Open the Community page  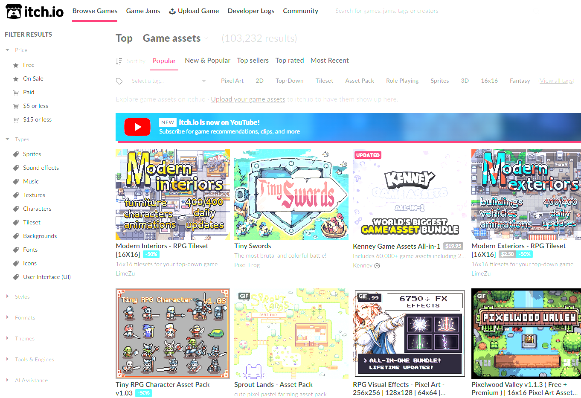tap(301, 11)
